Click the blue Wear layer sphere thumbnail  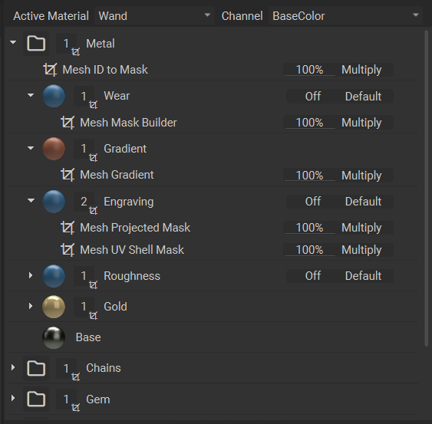(x=54, y=96)
